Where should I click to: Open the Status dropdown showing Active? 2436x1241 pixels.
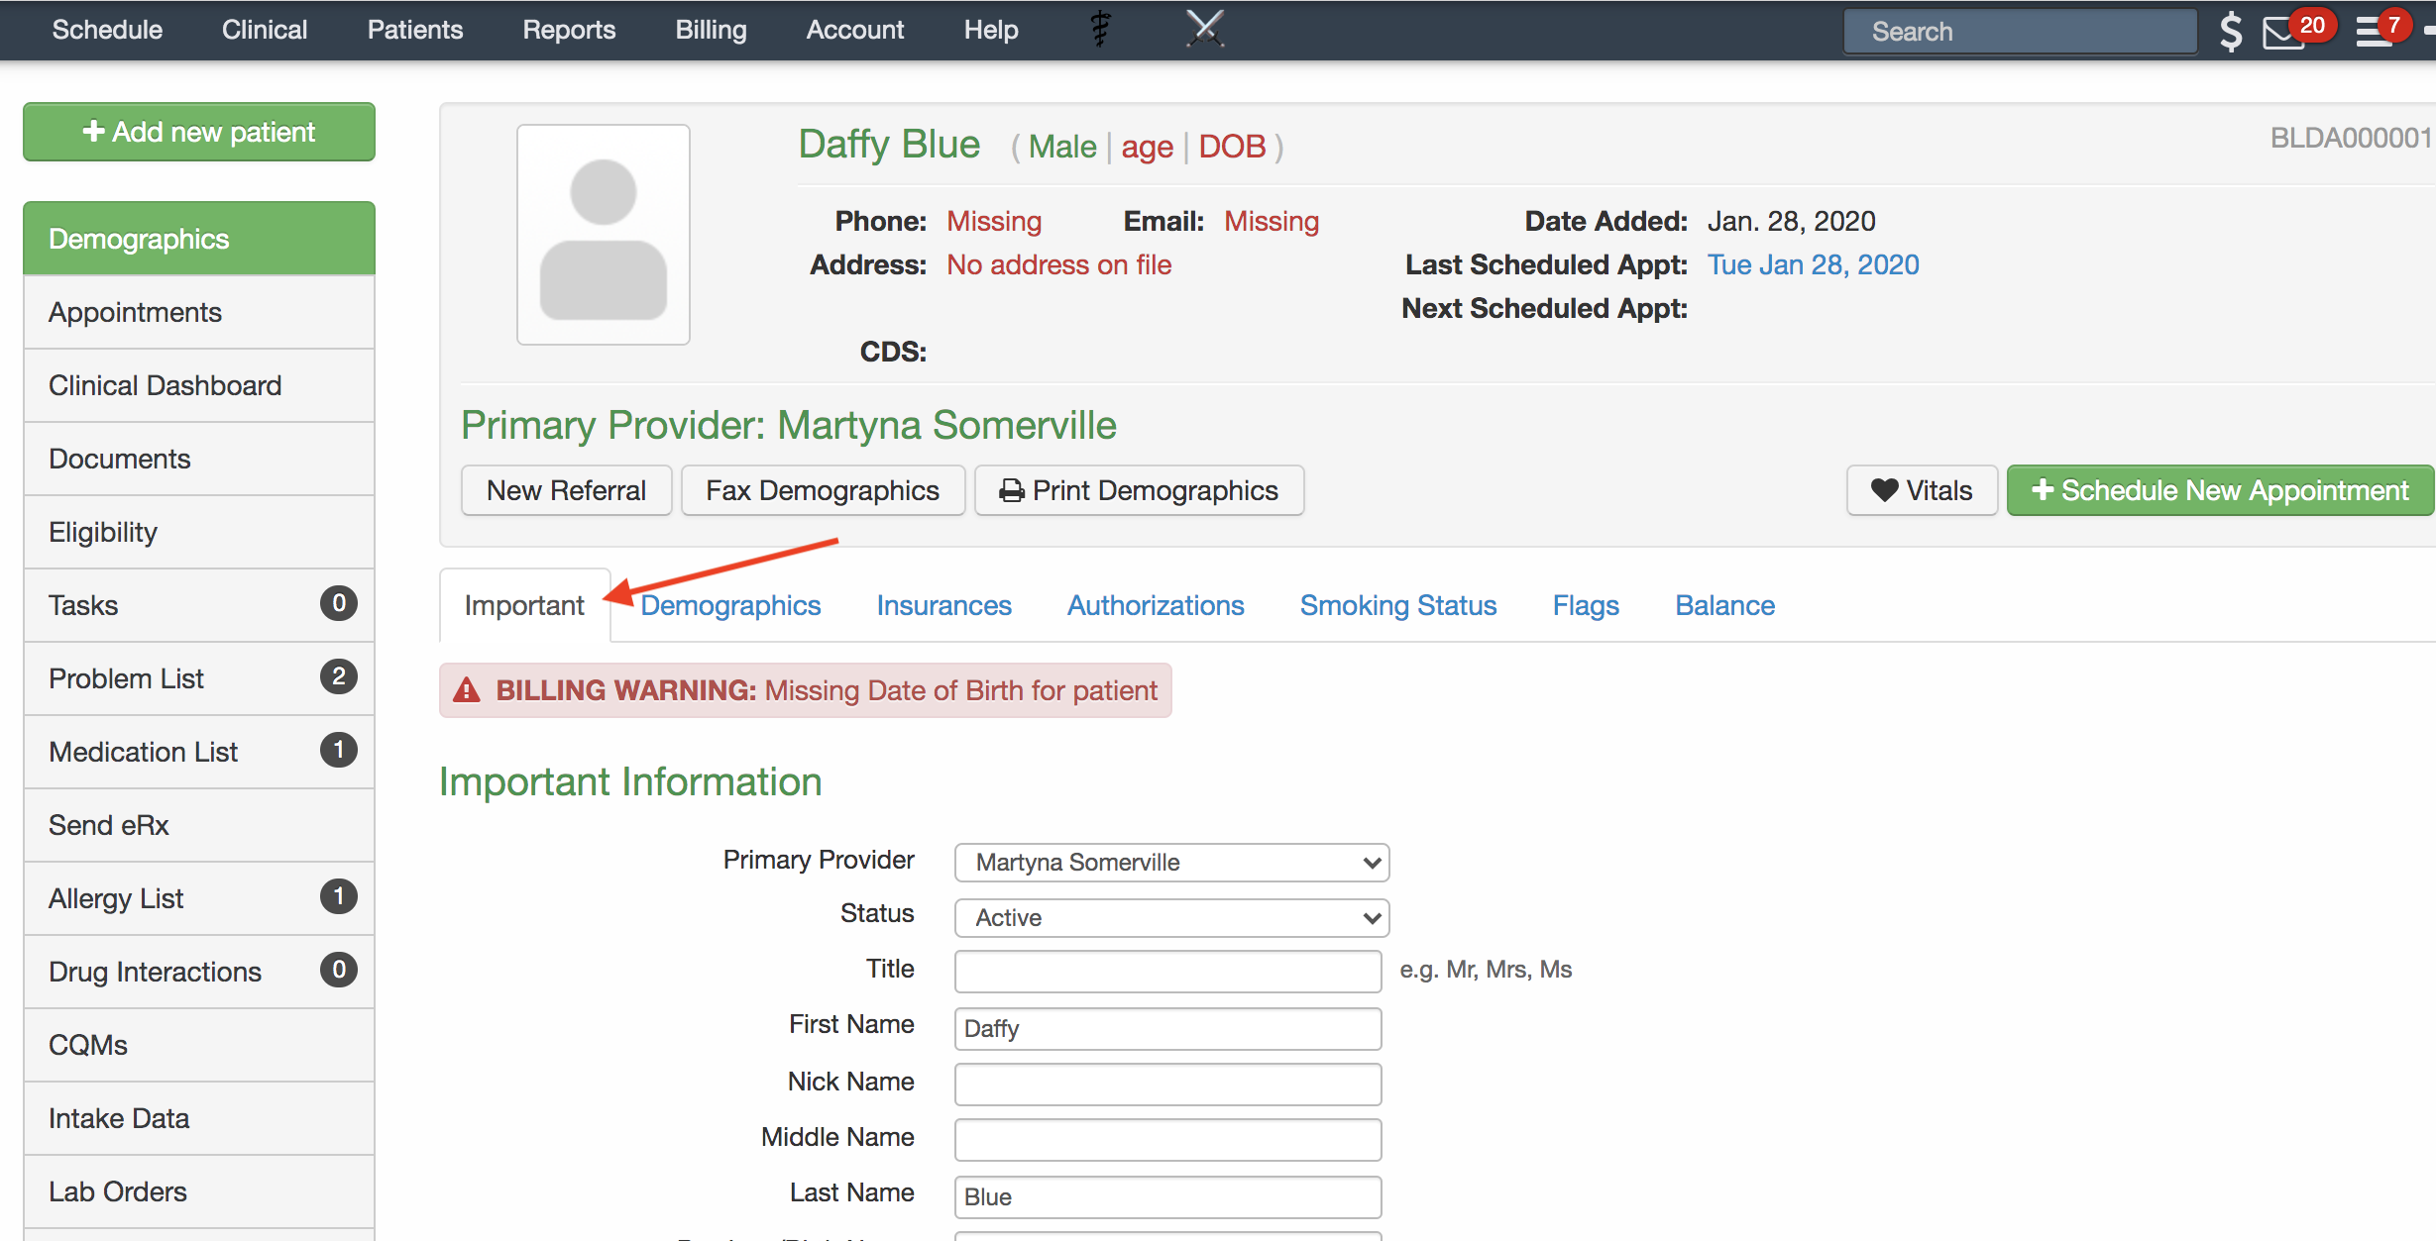click(1171, 917)
